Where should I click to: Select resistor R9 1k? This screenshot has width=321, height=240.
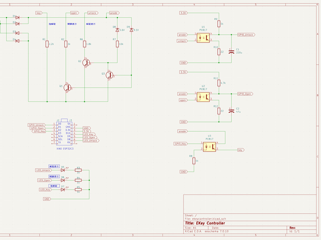[219, 23]
